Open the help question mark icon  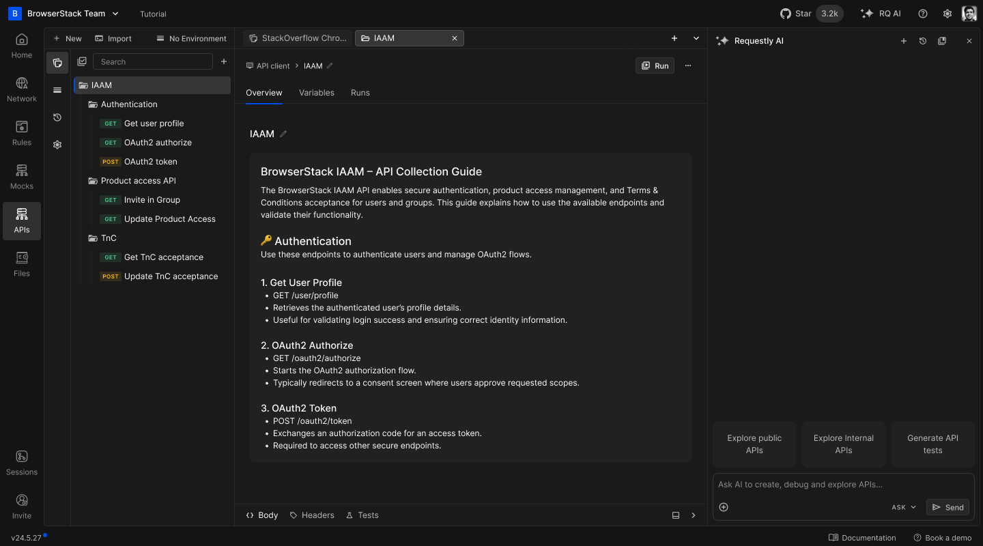(x=923, y=14)
